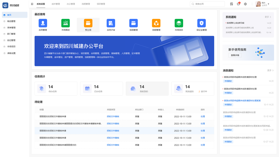Click the 四川城建 logo icon
Viewport: 279px width, 157px height.
[x=5, y=5]
